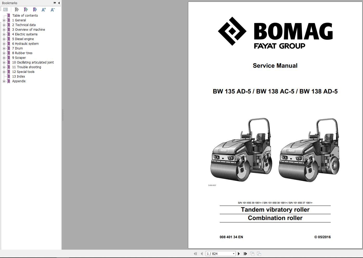Screen dimensions: 363x258
Task: Open the Table of contents bookmark
Action: (25, 16)
